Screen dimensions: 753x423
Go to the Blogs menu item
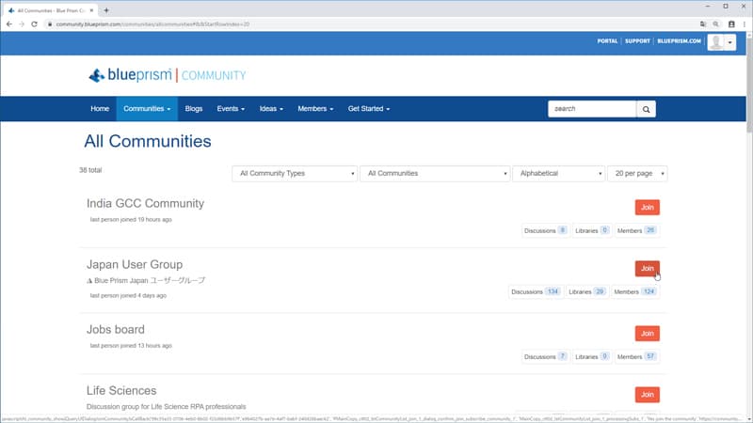[194, 109]
